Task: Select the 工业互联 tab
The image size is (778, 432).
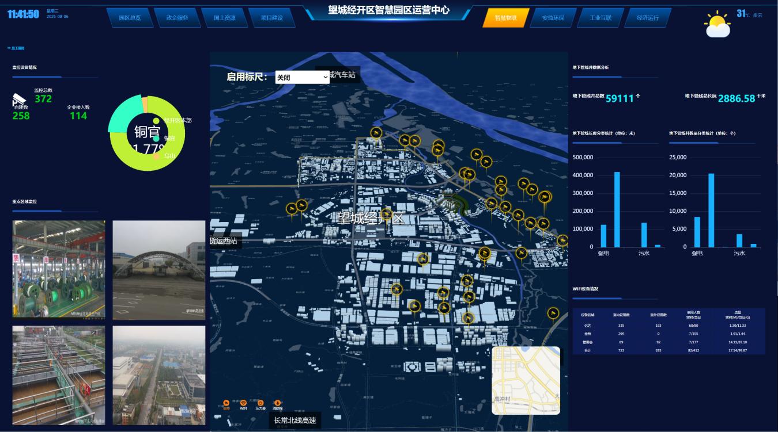Action: coord(601,18)
